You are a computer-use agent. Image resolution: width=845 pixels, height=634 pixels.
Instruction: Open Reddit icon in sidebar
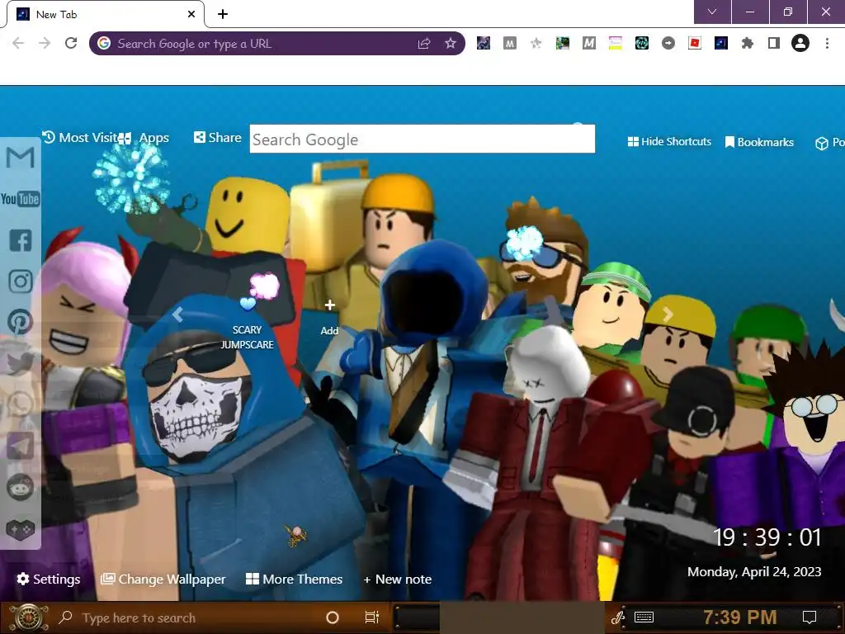(21, 487)
